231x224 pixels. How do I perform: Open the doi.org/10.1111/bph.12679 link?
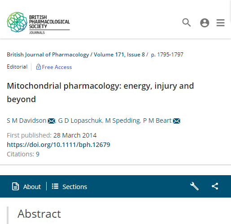click(58, 145)
